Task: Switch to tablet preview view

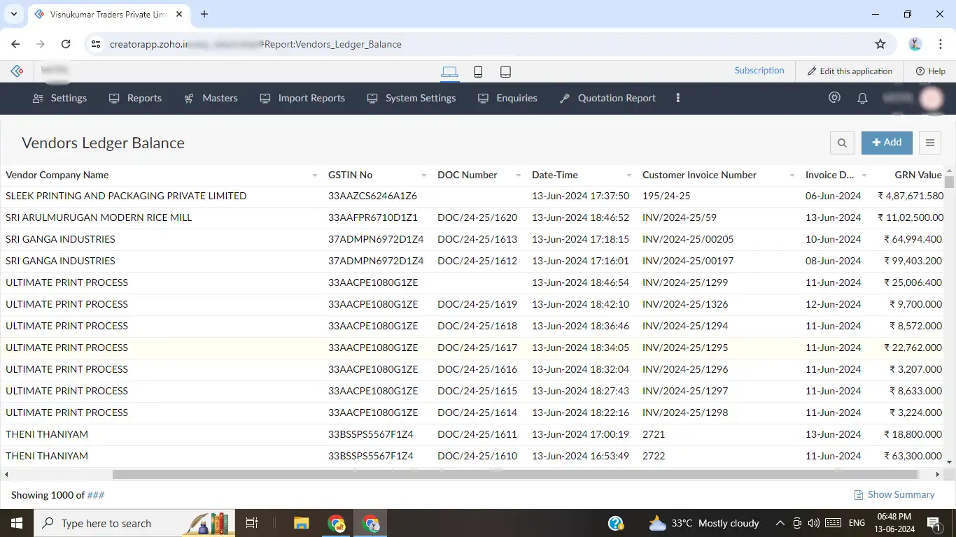Action: [x=505, y=71]
